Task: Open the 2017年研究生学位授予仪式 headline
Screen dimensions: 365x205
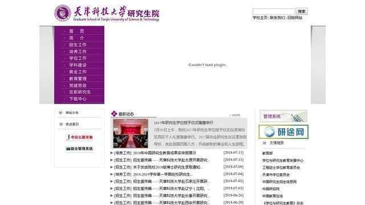Action: [184, 122]
